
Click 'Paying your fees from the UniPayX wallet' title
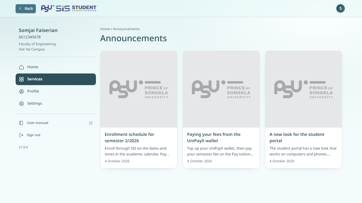click(x=214, y=137)
